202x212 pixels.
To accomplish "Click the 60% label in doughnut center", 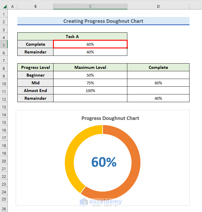I will (104, 162).
